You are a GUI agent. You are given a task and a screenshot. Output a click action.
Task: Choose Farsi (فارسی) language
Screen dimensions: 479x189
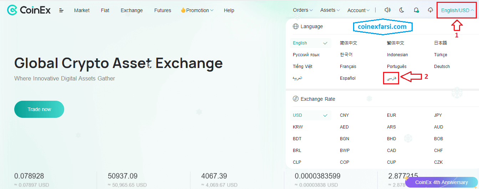[391, 78]
